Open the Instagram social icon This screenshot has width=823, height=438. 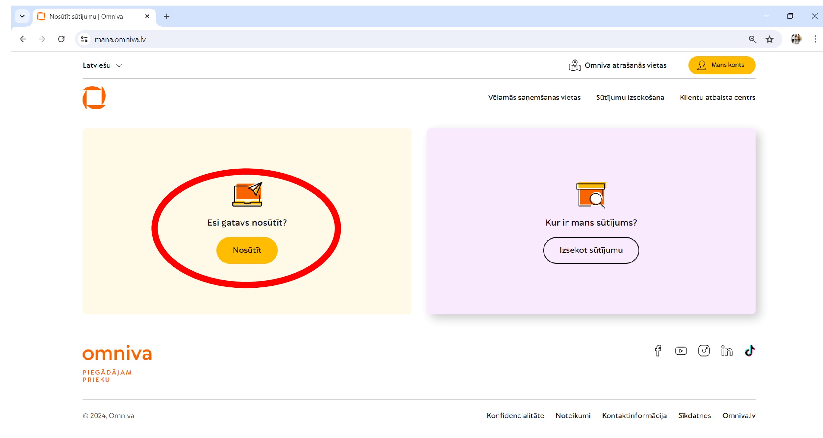(704, 351)
